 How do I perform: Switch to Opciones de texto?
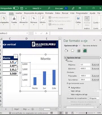coord(90,46)
